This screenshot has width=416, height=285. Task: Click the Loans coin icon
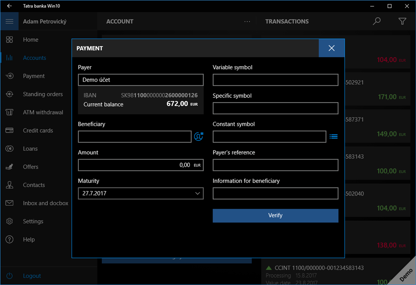(9, 148)
